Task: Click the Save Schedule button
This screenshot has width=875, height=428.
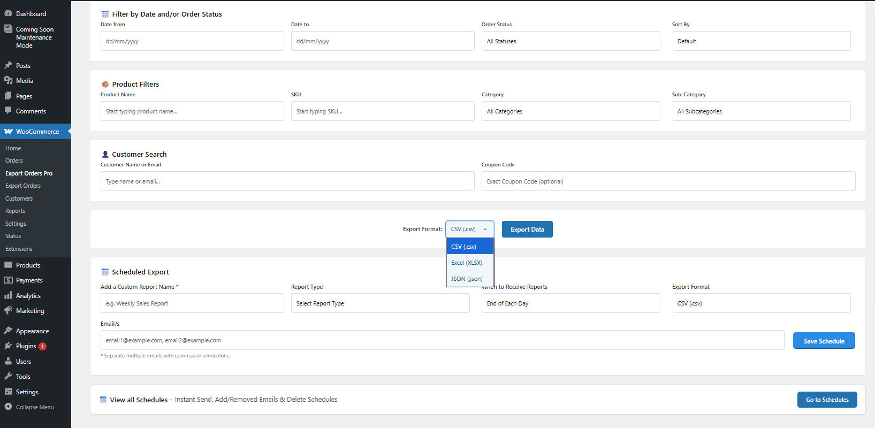Action: point(824,341)
